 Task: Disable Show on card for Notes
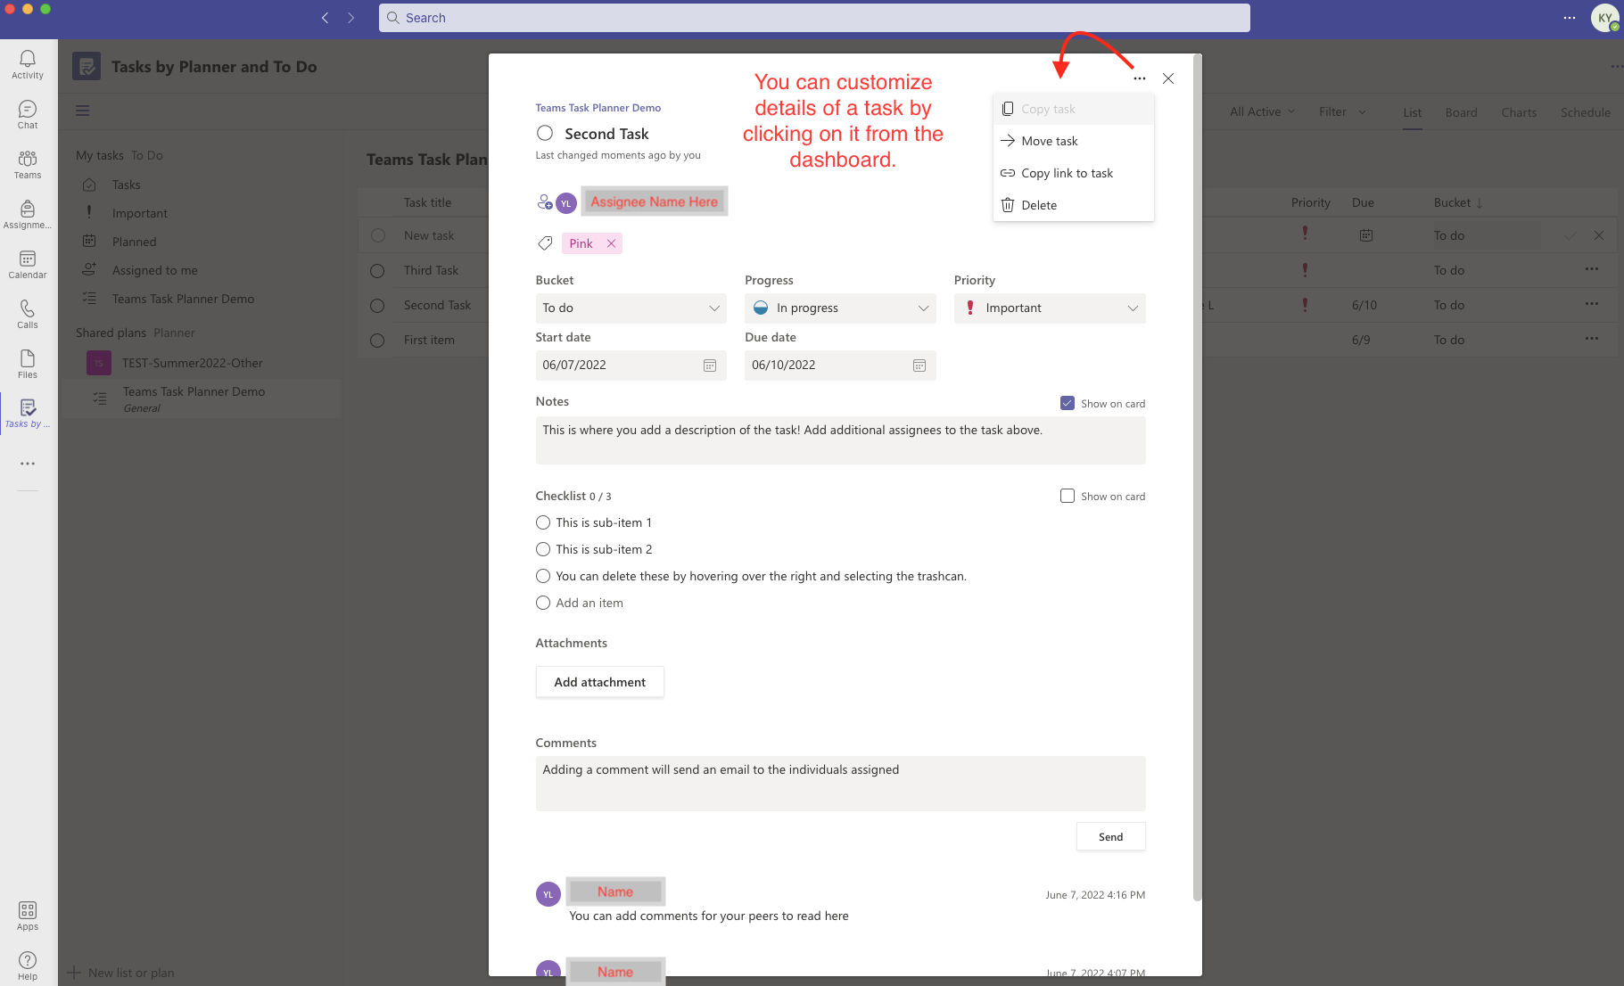click(x=1067, y=402)
